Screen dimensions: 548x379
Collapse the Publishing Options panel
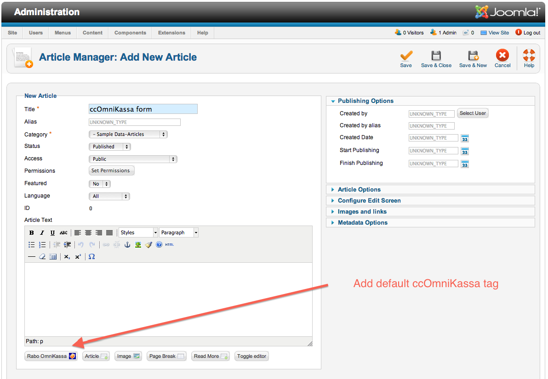click(365, 101)
